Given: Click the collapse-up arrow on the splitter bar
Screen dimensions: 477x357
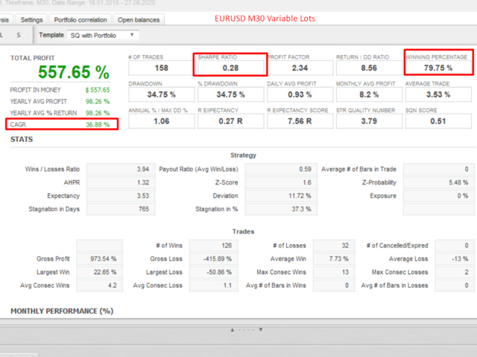Looking at the screenshot, I should point(233,329).
